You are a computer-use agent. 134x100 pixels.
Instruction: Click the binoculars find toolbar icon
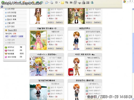click(71, 2)
